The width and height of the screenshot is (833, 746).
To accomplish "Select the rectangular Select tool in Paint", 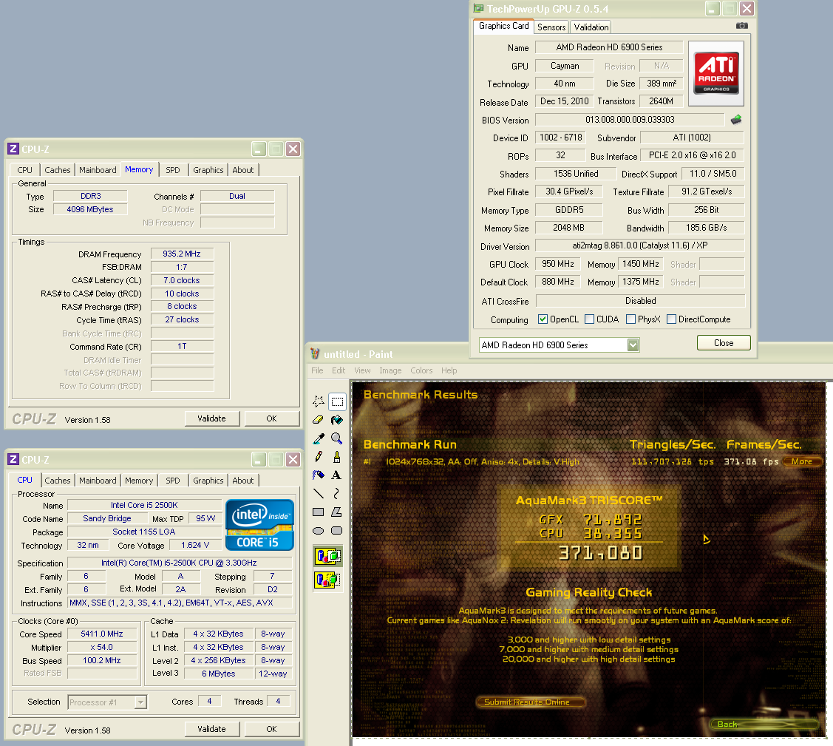I will tap(337, 401).
